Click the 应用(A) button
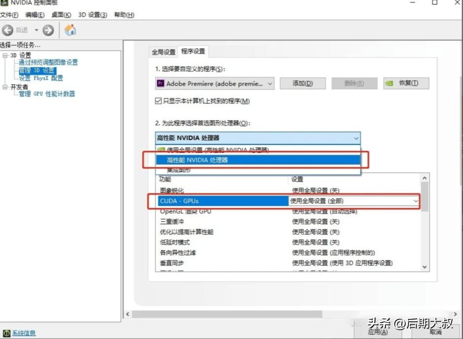Screen dimensions: 463x339 [377, 331]
